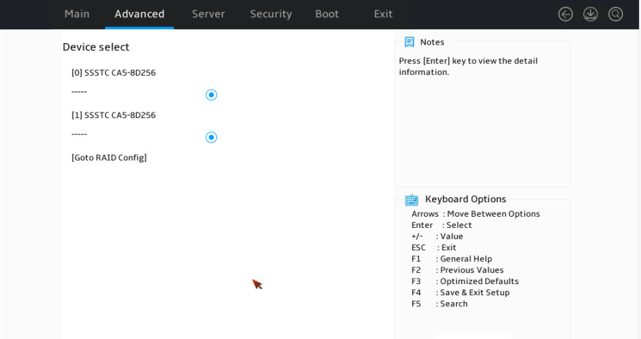Click the dashed line under device [1]
This screenshot has width=641, height=339.
(79, 134)
